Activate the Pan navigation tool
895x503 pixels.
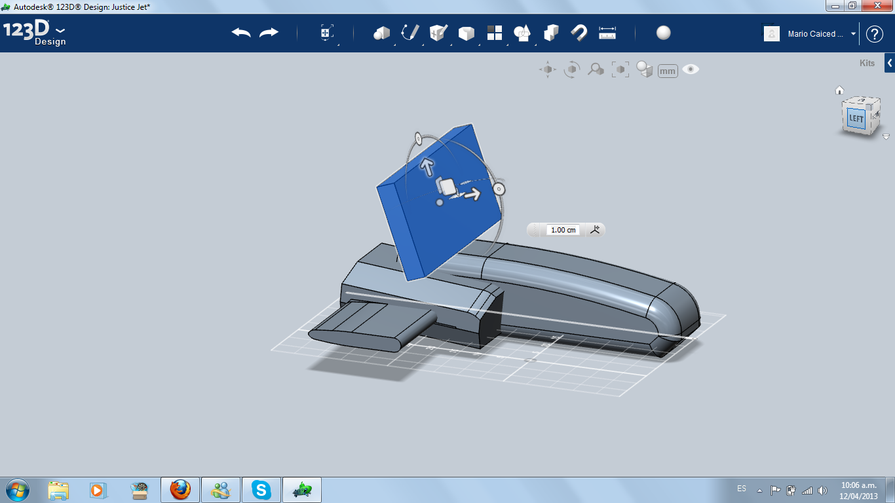(548, 69)
